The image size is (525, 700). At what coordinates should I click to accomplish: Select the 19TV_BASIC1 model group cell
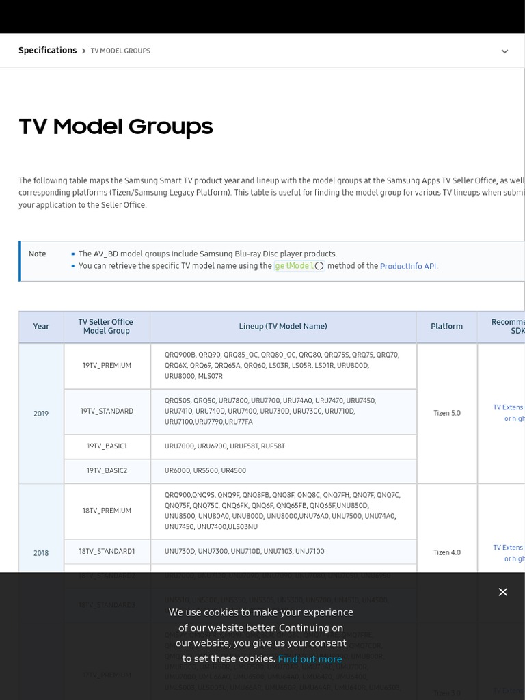[107, 446]
